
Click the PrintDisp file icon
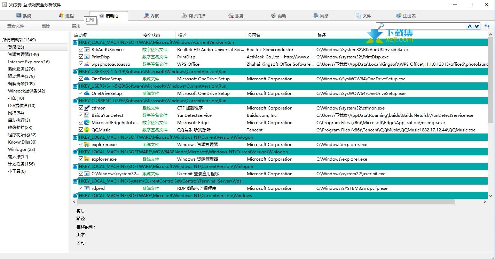point(87,57)
